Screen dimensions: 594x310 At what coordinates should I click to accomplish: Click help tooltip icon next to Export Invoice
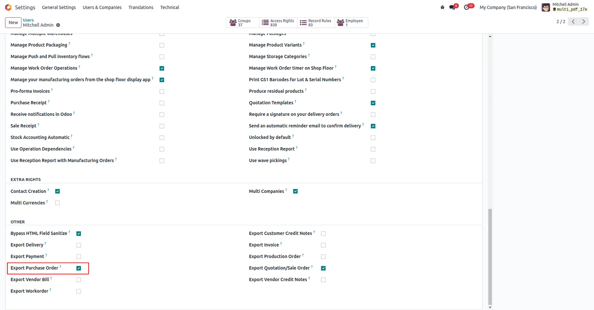[281, 244]
